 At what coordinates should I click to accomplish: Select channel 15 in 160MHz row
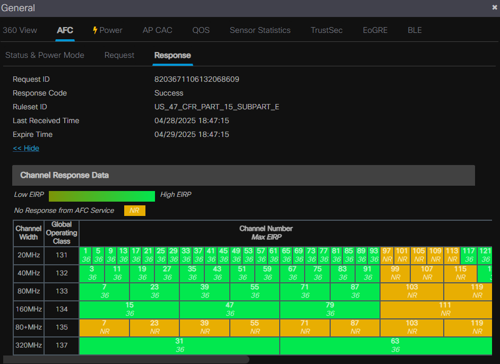tap(130, 309)
